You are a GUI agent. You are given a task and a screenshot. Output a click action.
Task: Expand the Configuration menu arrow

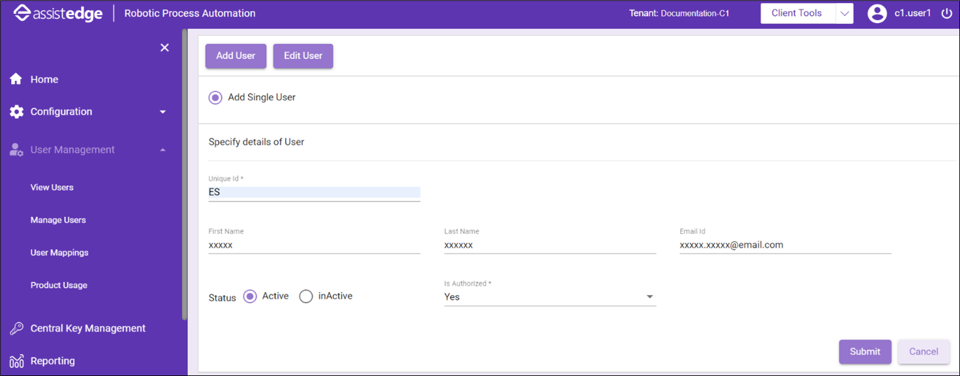[x=163, y=112]
